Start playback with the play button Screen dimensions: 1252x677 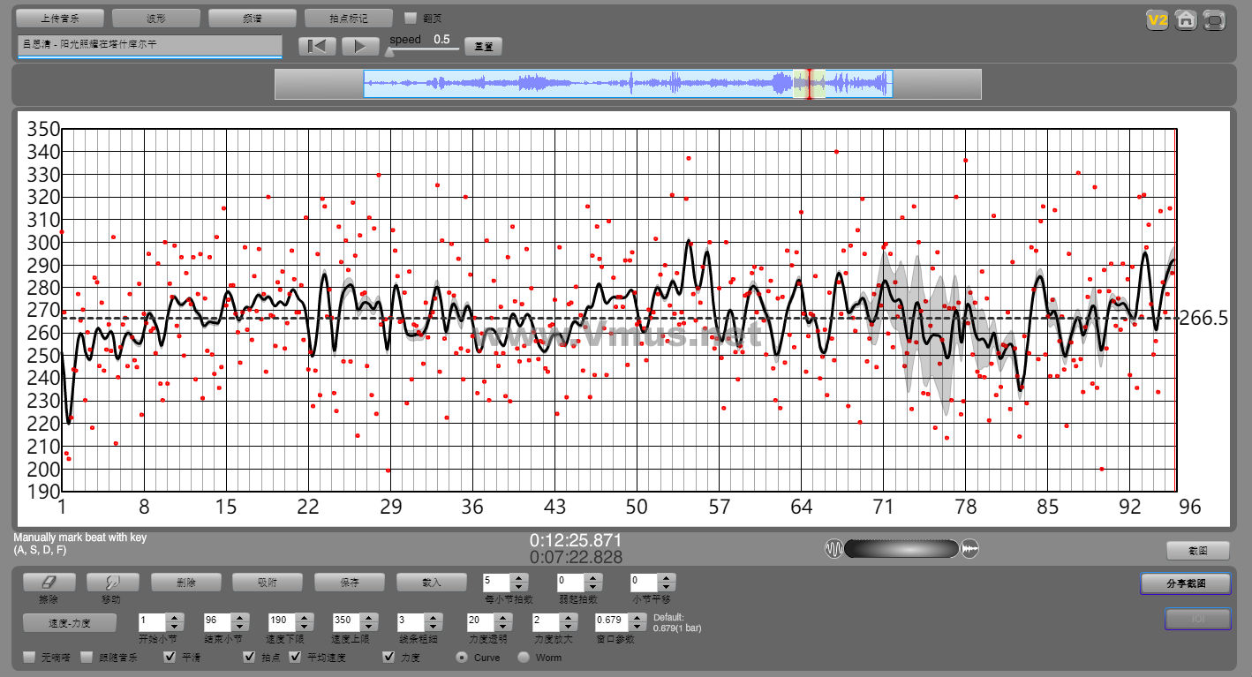click(x=360, y=47)
